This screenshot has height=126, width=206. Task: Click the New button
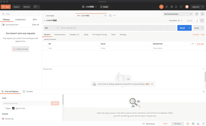click(x=6, y=7)
